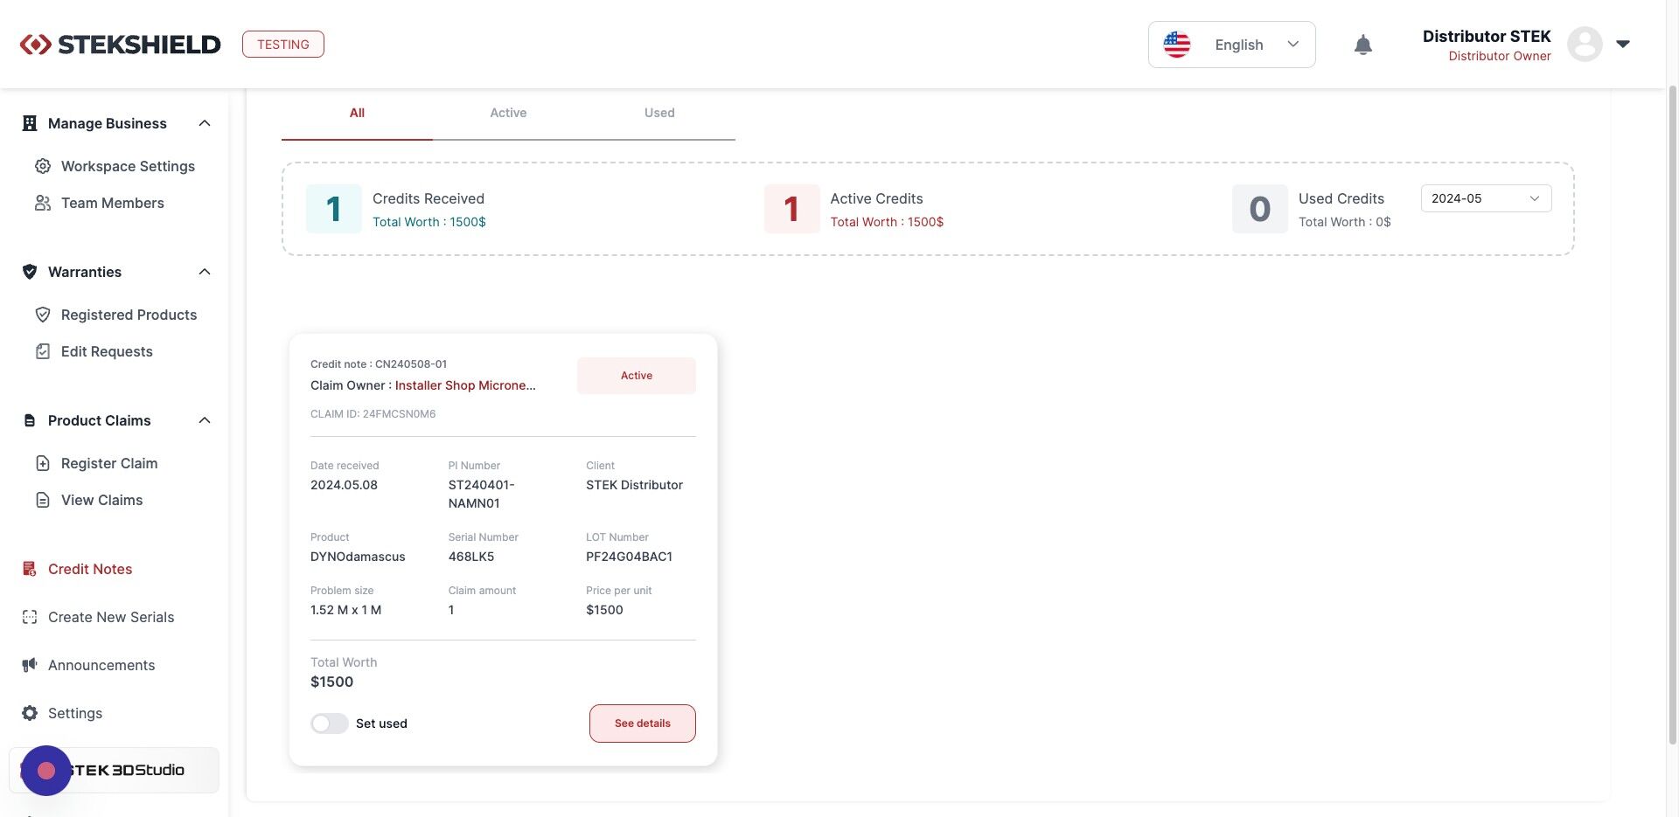The width and height of the screenshot is (1679, 817).
Task: Expand the account menu caret
Action: point(1623,44)
